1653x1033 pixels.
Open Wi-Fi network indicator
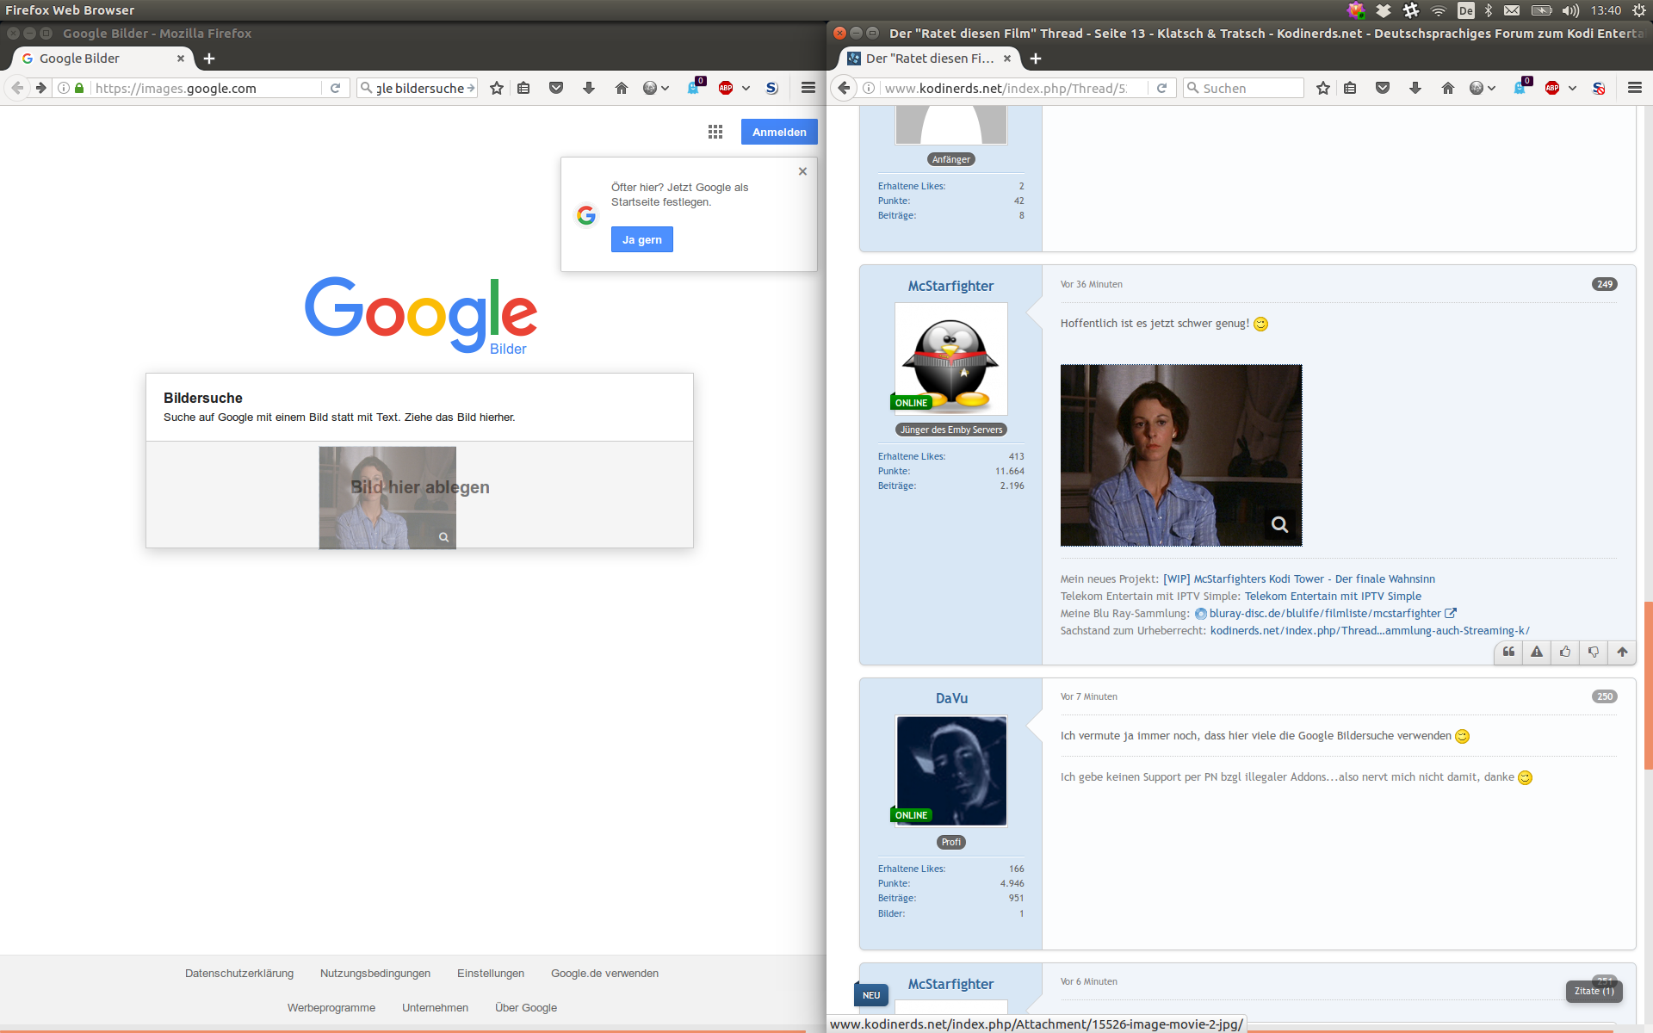coord(1439,10)
